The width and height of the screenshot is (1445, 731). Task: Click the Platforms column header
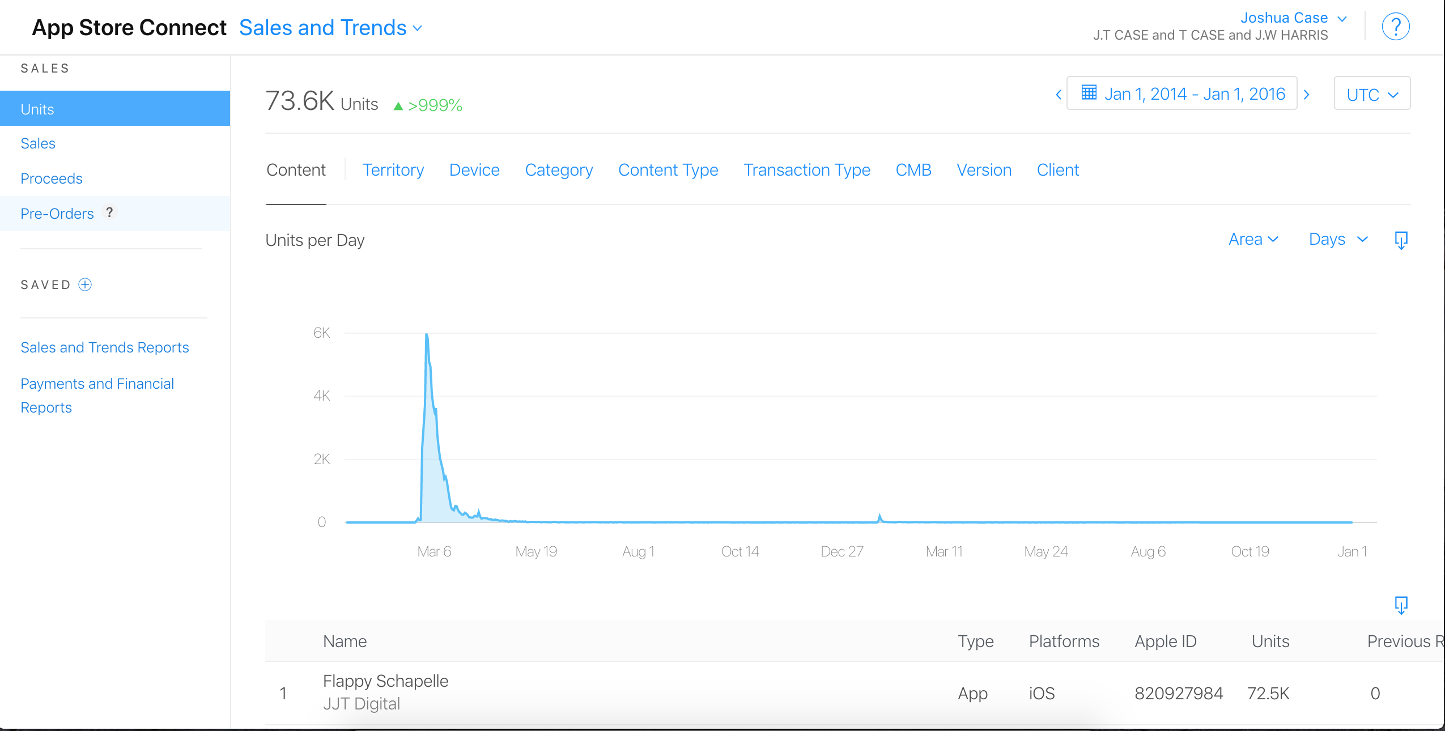1064,641
